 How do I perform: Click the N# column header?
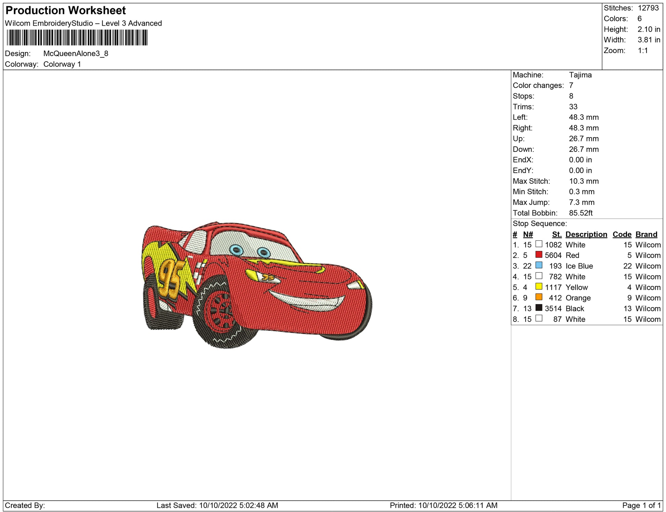click(528, 234)
